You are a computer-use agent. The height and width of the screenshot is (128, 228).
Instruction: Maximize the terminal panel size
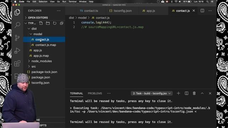click(202, 93)
